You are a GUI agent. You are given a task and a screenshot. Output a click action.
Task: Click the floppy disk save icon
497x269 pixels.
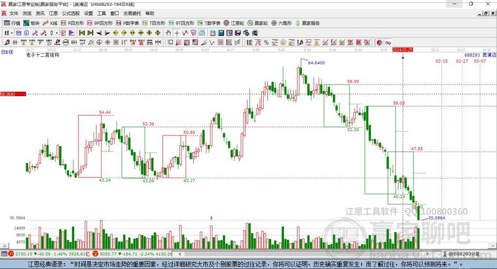point(238,33)
